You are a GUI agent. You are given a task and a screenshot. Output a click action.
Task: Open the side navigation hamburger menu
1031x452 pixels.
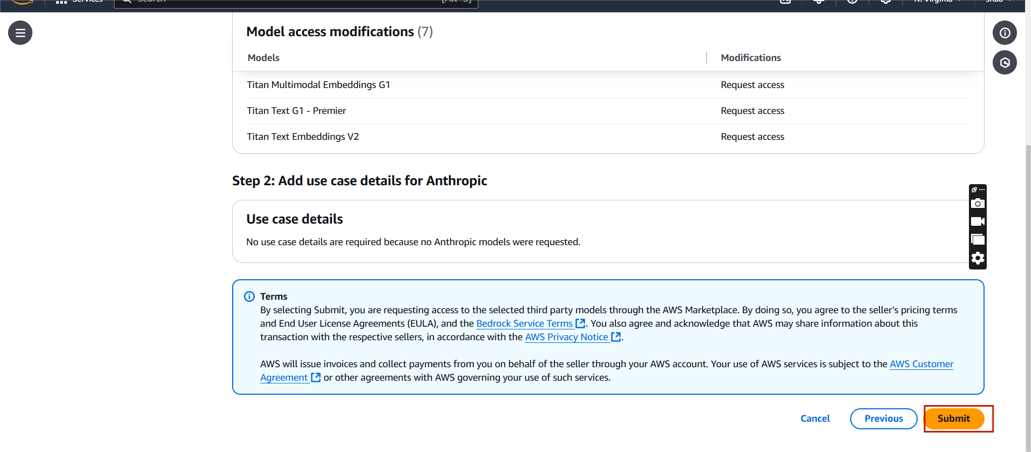point(21,33)
